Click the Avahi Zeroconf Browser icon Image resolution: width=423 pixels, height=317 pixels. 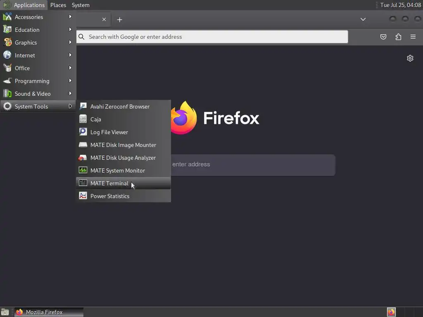pyautogui.click(x=83, y=106)
